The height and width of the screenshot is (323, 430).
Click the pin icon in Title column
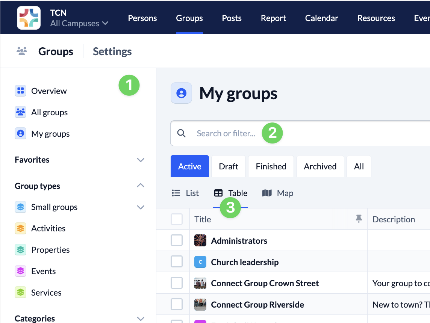pyautogui.click(x=359, y=219)
